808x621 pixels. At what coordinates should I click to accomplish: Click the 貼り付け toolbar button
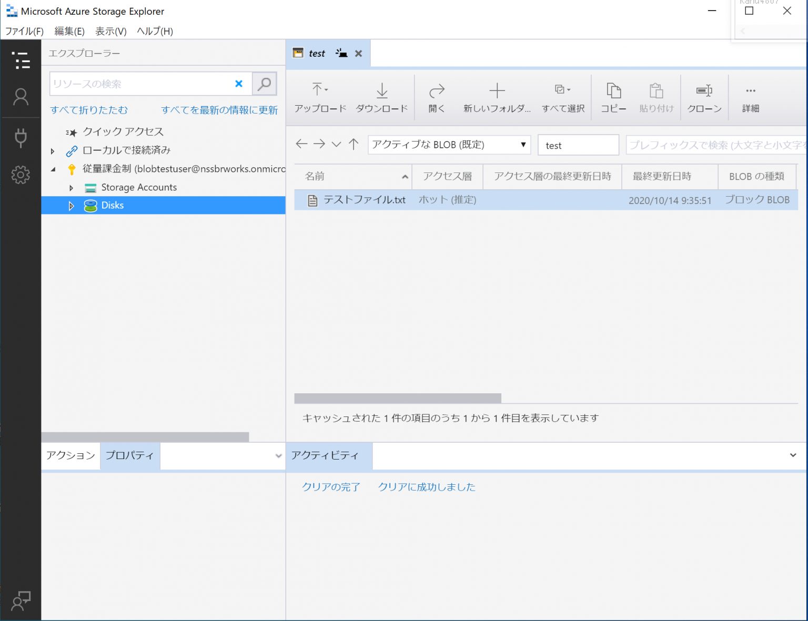(656, 98)
